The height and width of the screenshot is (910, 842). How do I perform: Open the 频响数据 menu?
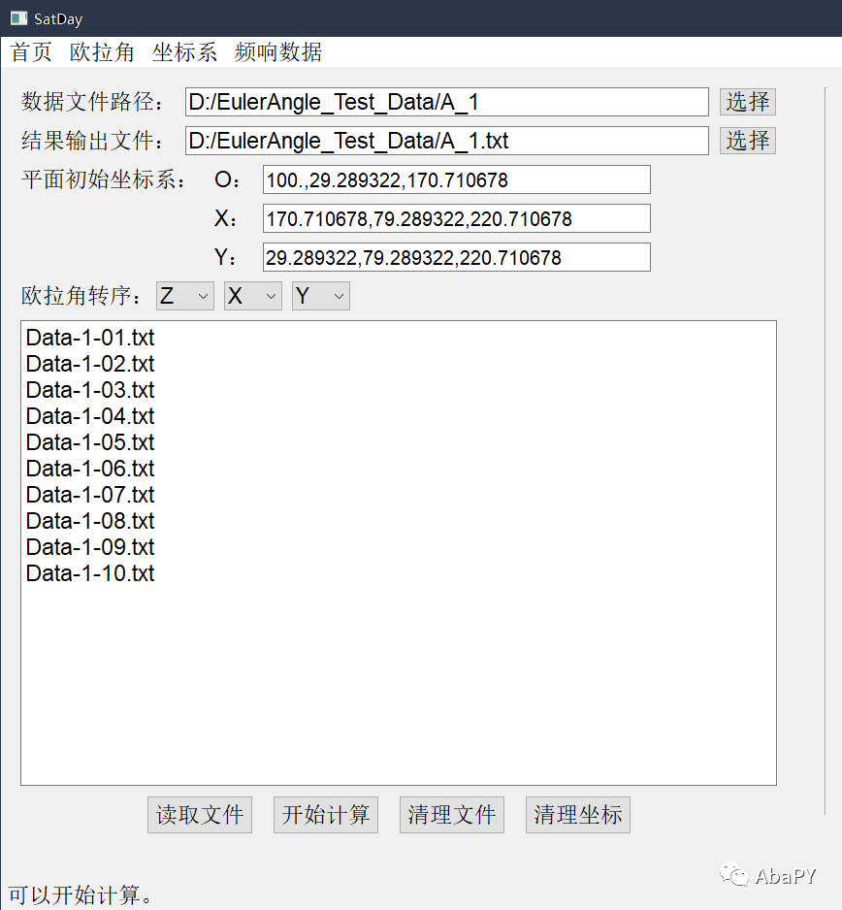[277, 52]
